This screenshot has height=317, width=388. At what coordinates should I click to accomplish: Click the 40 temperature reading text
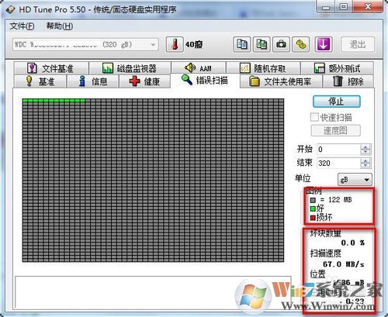[x=194, y=45]
